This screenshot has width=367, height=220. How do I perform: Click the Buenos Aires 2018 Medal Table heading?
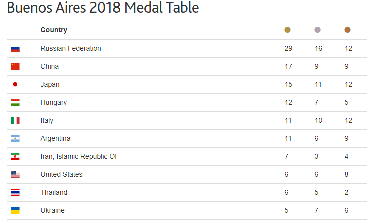coord(103,8)
